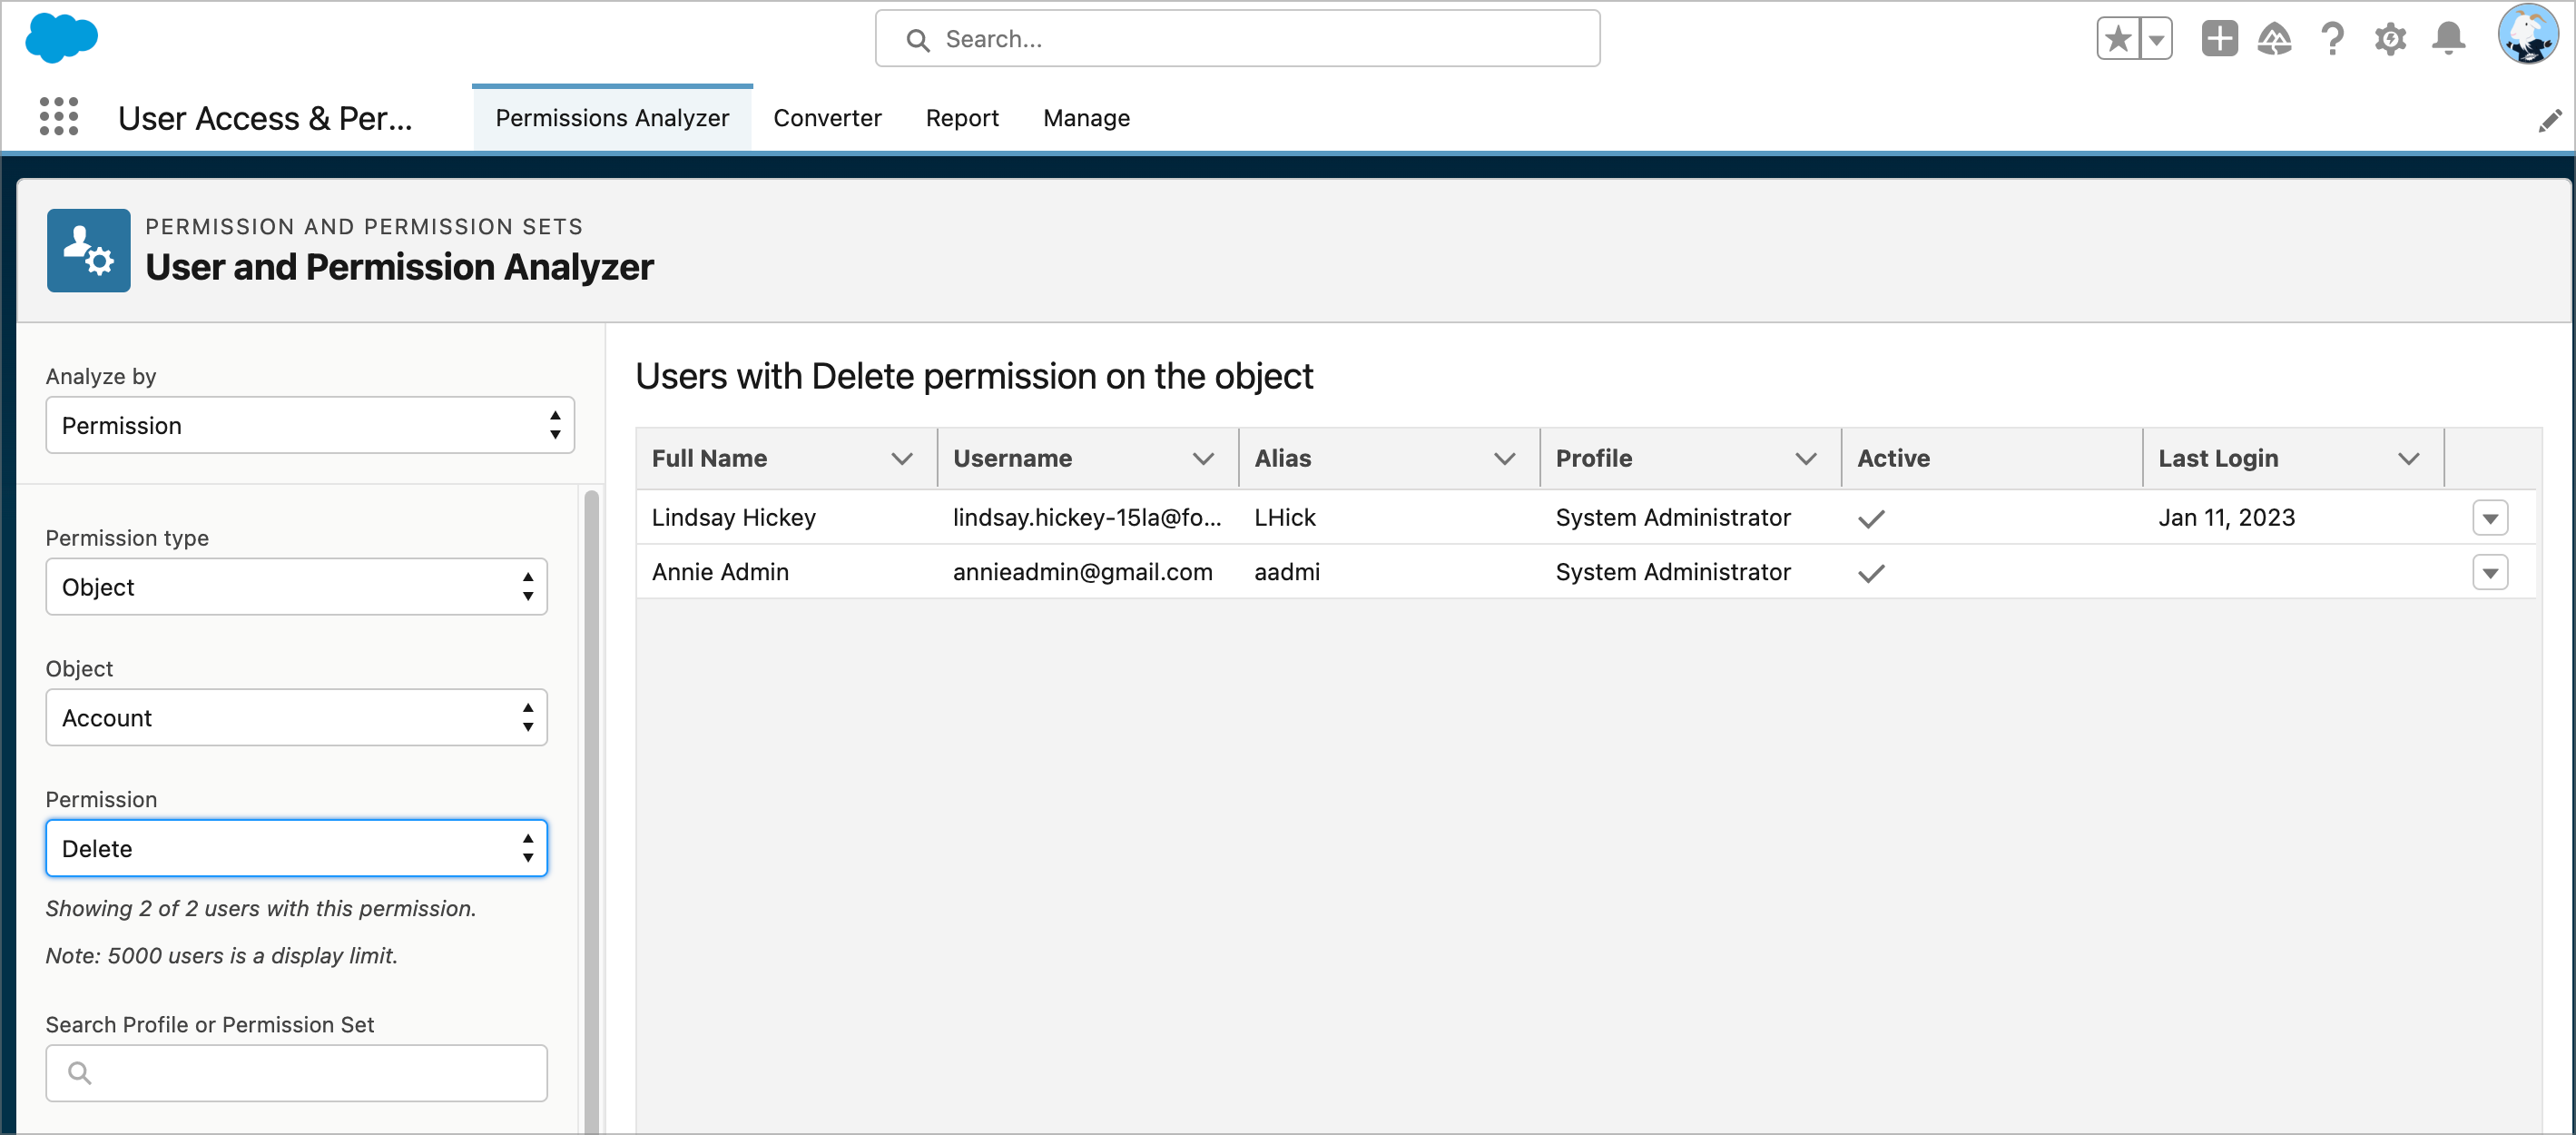2576x1135 pixels.
Task: Click the User Access & Per... app name
Action: [x=265, y=118]
